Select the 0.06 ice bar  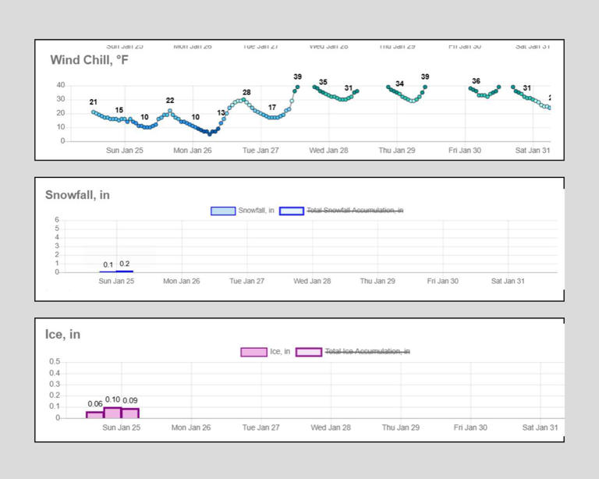[94, 415]
